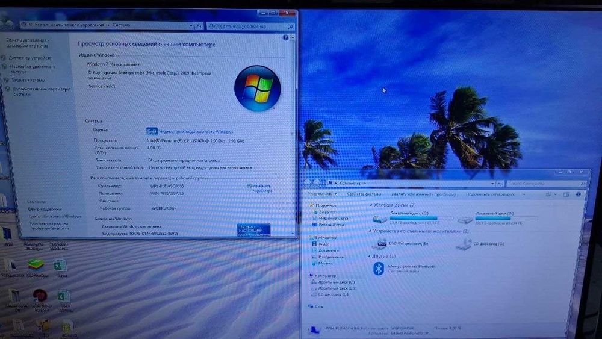
Task: Click Local Disk (C:) capacity bar
Action: 421,218
